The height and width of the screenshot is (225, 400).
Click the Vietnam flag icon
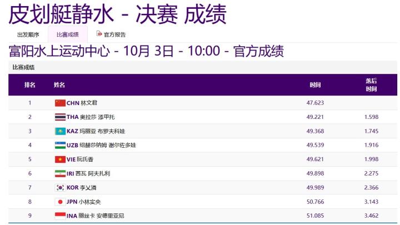[x=60, y=159]
